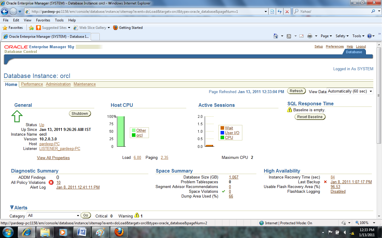
Task: Click the Print icon in command bar
Action: (310, 36)
